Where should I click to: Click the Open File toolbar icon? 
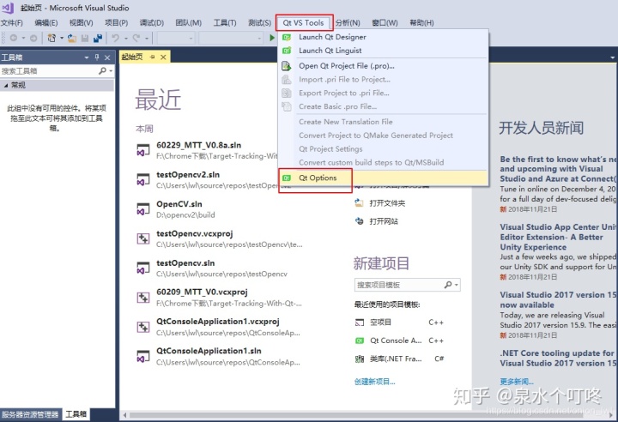72,39
